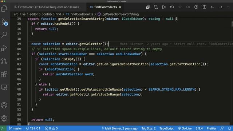Click the vertical scrollbar thumb
The width and height of the screenshot is (233, 131).
[x=232, y=24]
